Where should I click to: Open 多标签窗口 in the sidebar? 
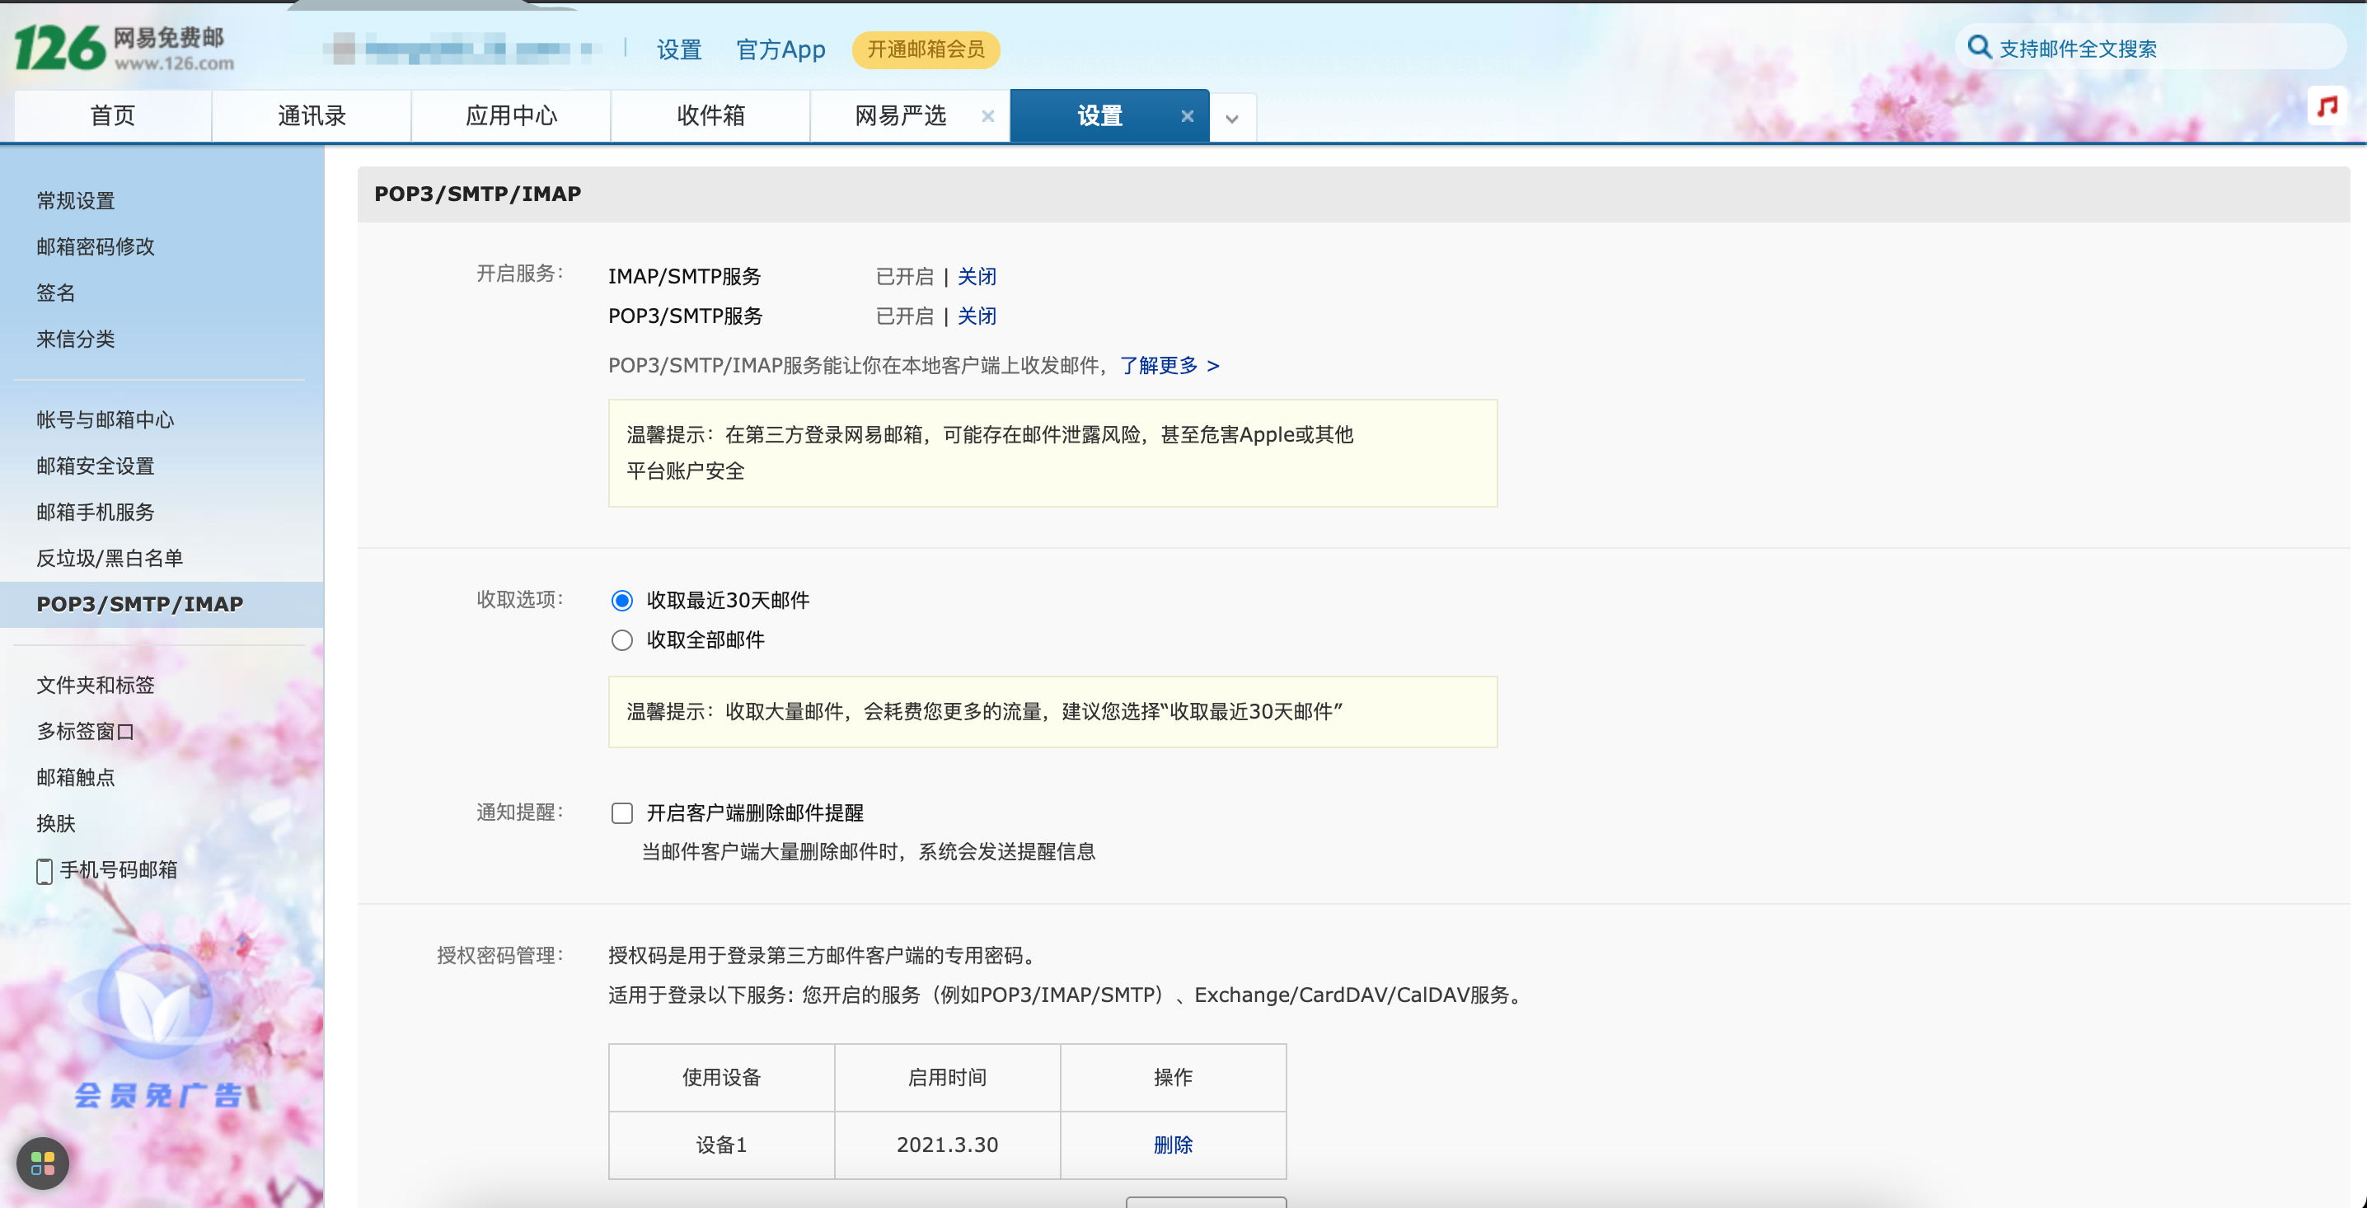click(86, 731)
